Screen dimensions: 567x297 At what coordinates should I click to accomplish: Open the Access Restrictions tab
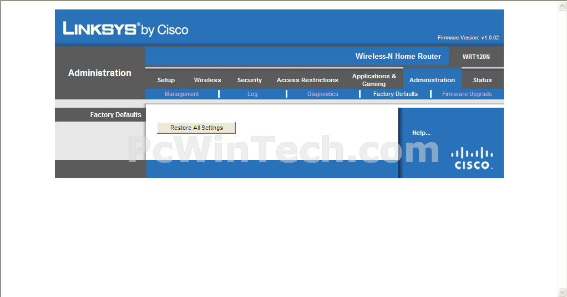(x=307, y=80)
